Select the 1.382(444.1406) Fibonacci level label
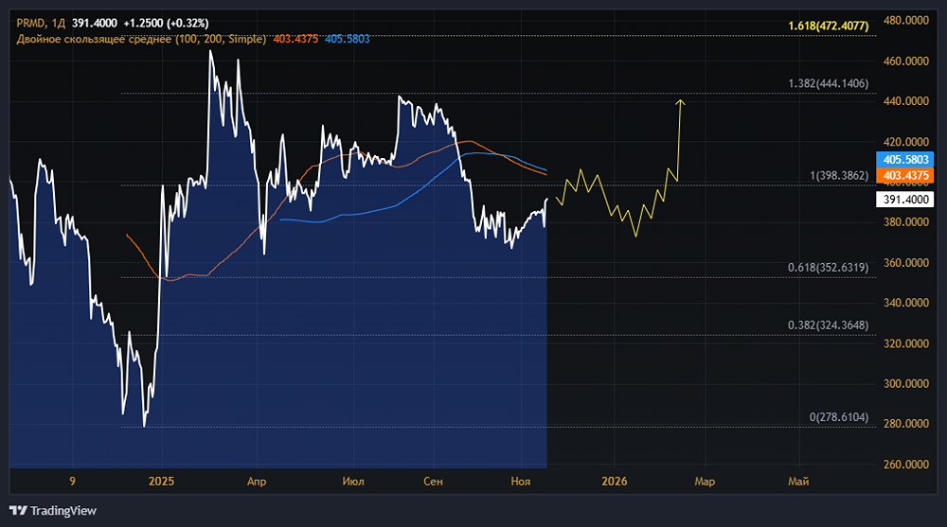This screenshot has height=527, width=947. tap(828, 84)
